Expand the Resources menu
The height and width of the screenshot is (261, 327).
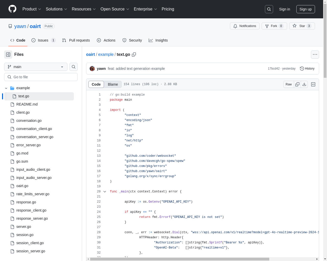[84, 9]
